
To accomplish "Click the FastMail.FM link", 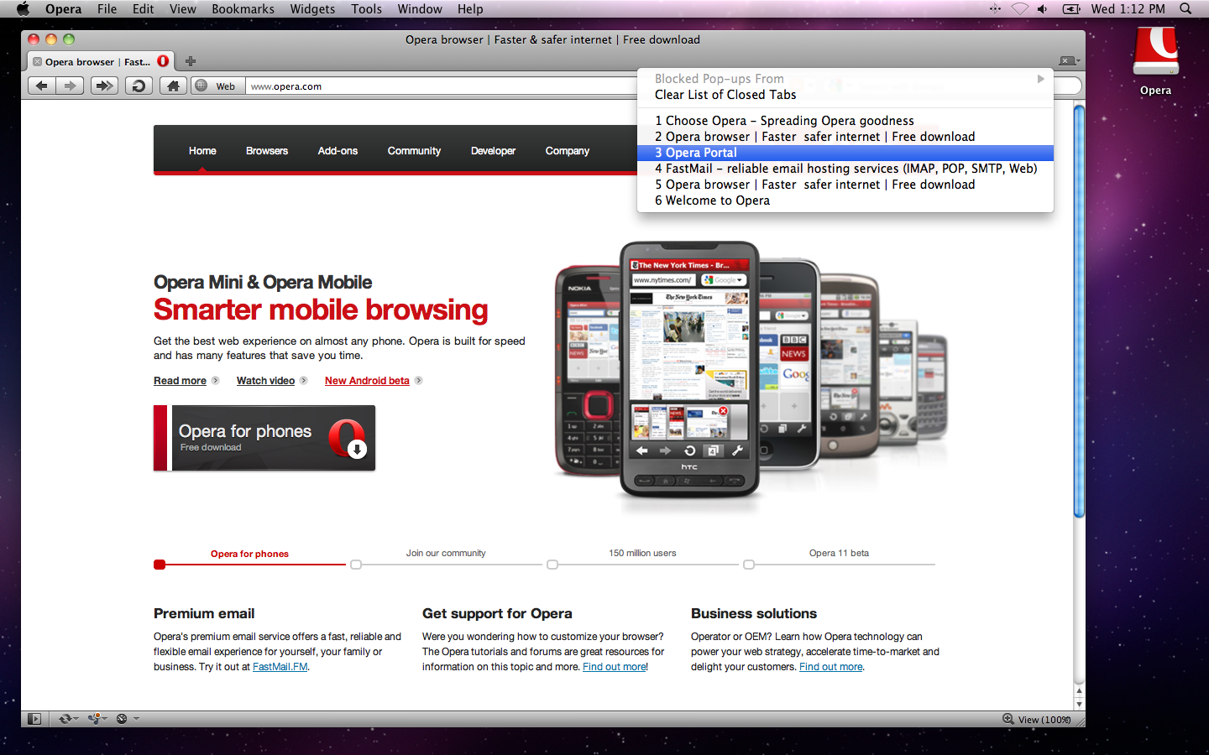I will (x=280, y=667).
